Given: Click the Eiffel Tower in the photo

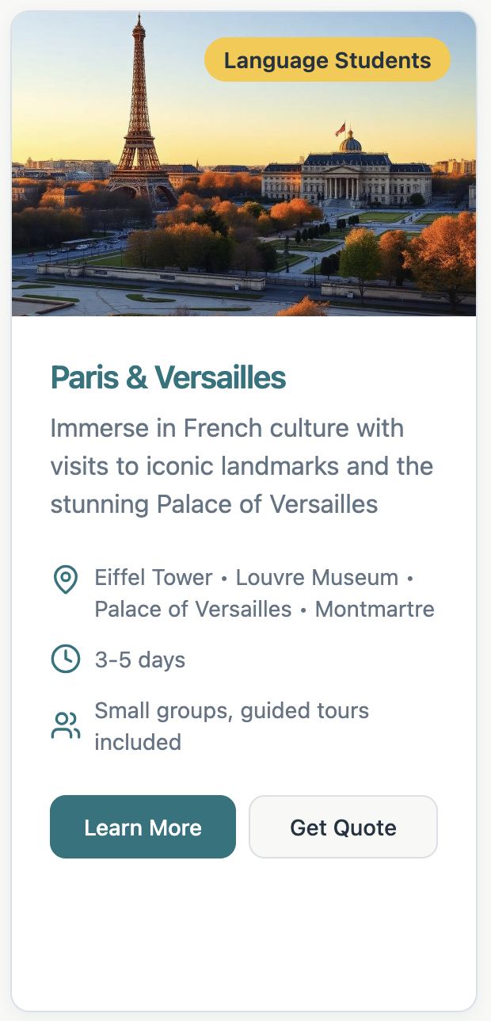Looking at the screenshot, I should coord(140,119).
